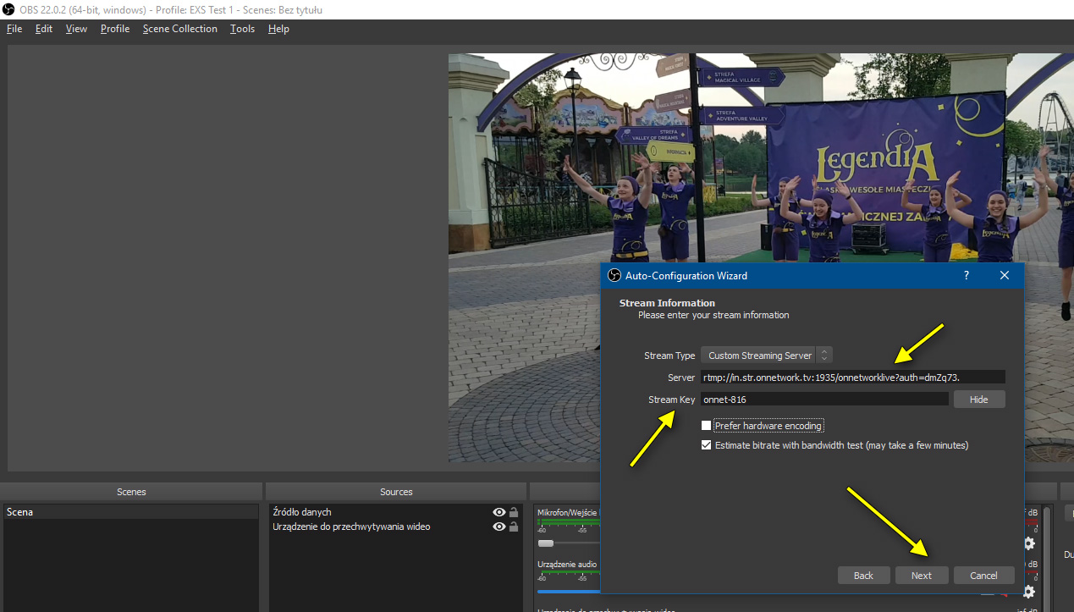Open the View menu

click(76, 29)
